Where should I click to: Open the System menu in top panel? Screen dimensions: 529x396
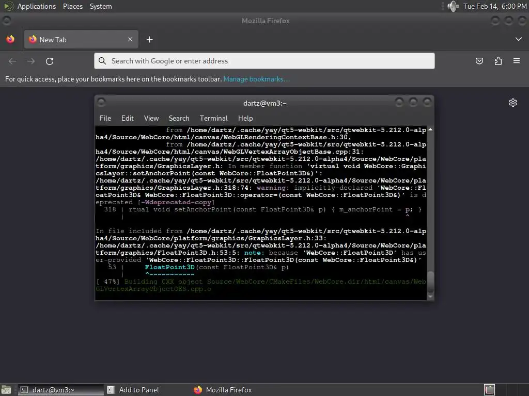(101, 6)
